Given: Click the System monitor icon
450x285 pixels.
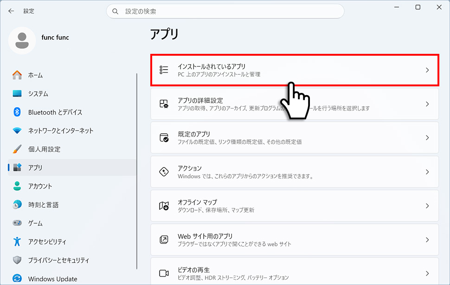Looking at the screenshot, I should click(x=17, y=94).
